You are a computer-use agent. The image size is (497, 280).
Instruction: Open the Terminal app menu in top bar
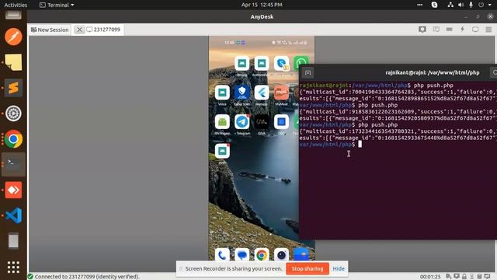pos(57,5)
